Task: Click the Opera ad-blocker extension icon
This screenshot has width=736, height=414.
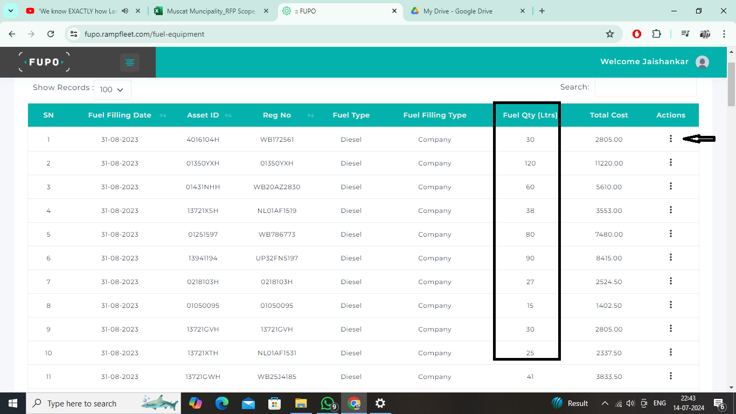Action: 636,33
